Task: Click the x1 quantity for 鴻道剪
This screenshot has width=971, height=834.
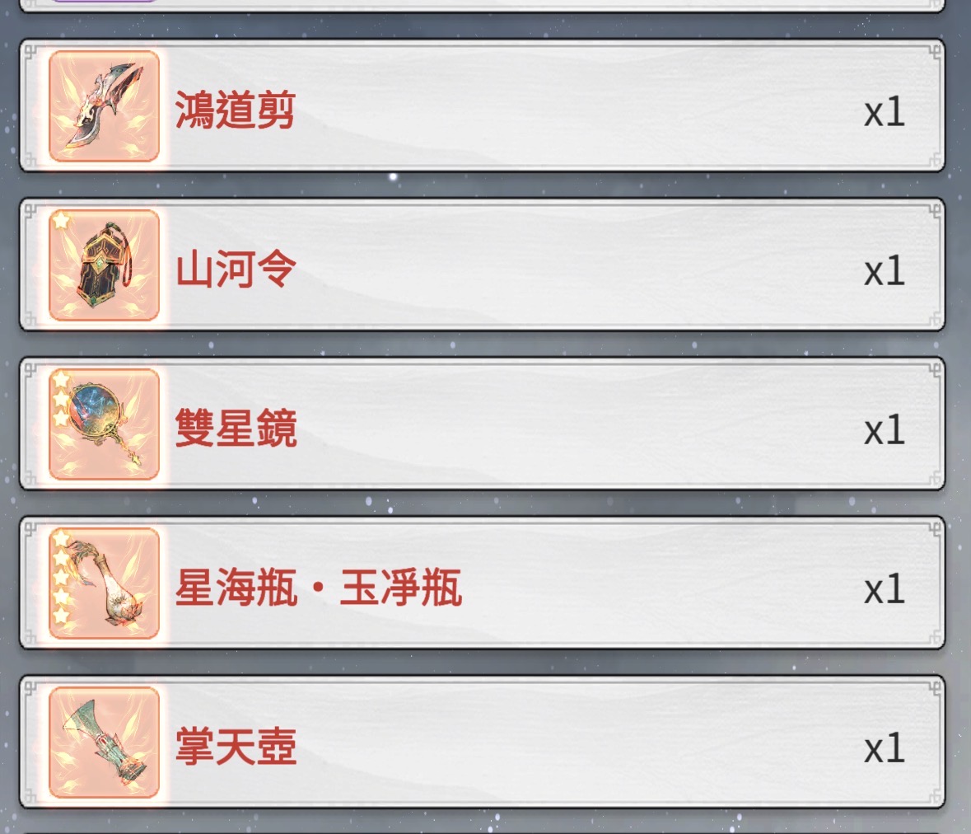Action: 885,111
